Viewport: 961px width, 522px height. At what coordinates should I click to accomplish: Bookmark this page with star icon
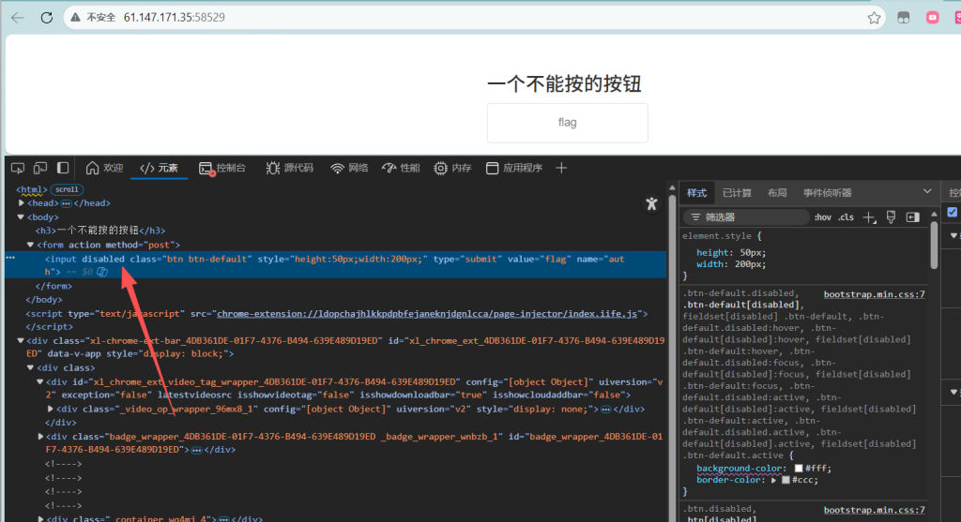point(874,17)
